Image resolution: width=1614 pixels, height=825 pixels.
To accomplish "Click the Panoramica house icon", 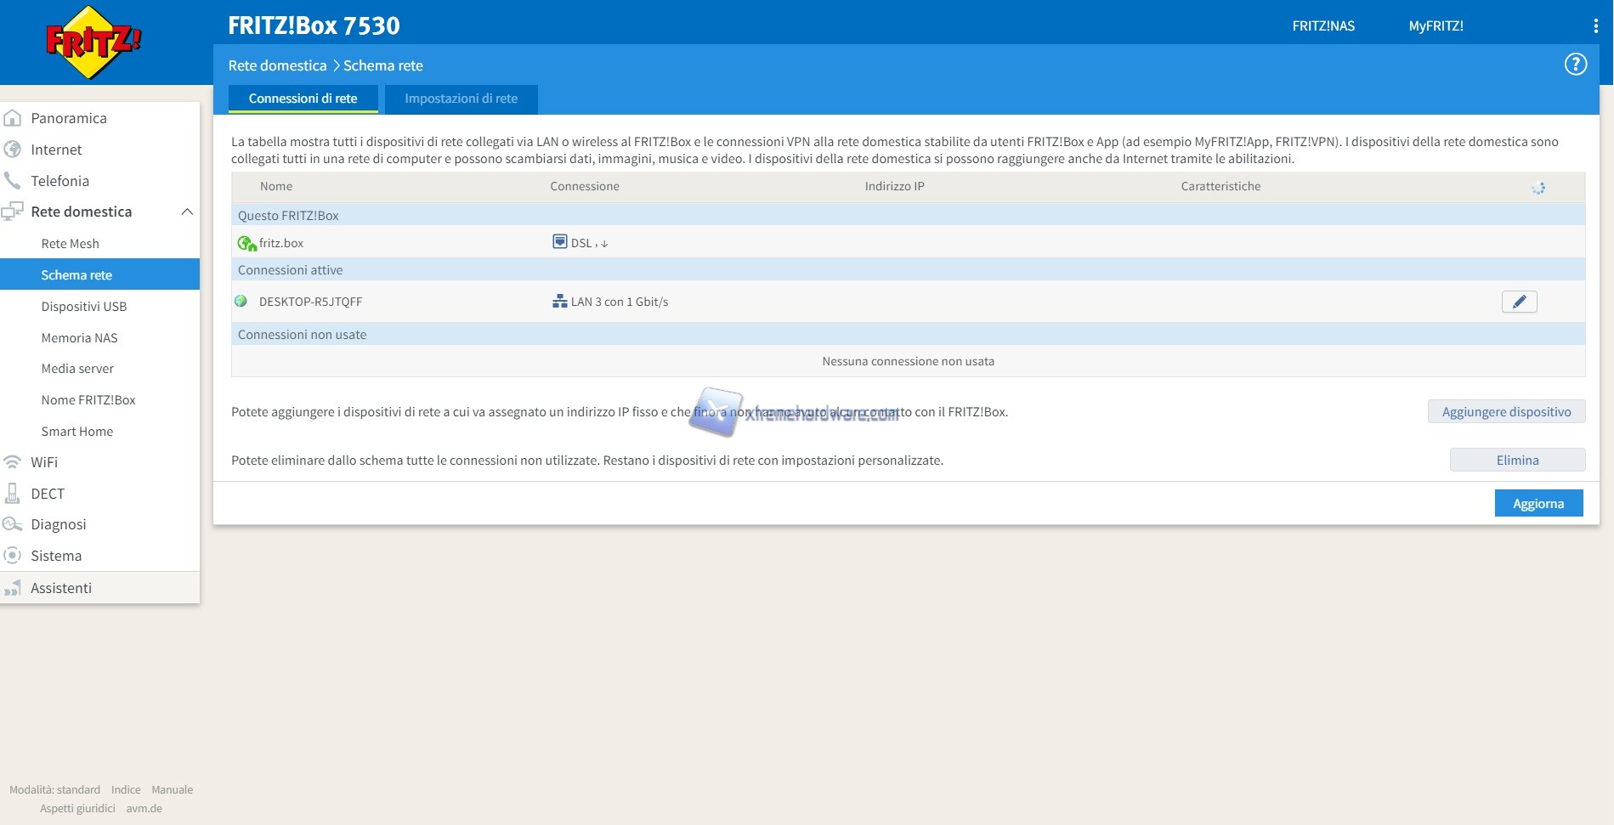I will point(13,118).
